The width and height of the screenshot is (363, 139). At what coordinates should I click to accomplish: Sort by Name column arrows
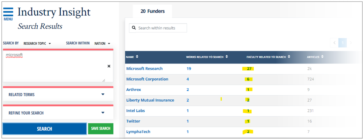137,57
